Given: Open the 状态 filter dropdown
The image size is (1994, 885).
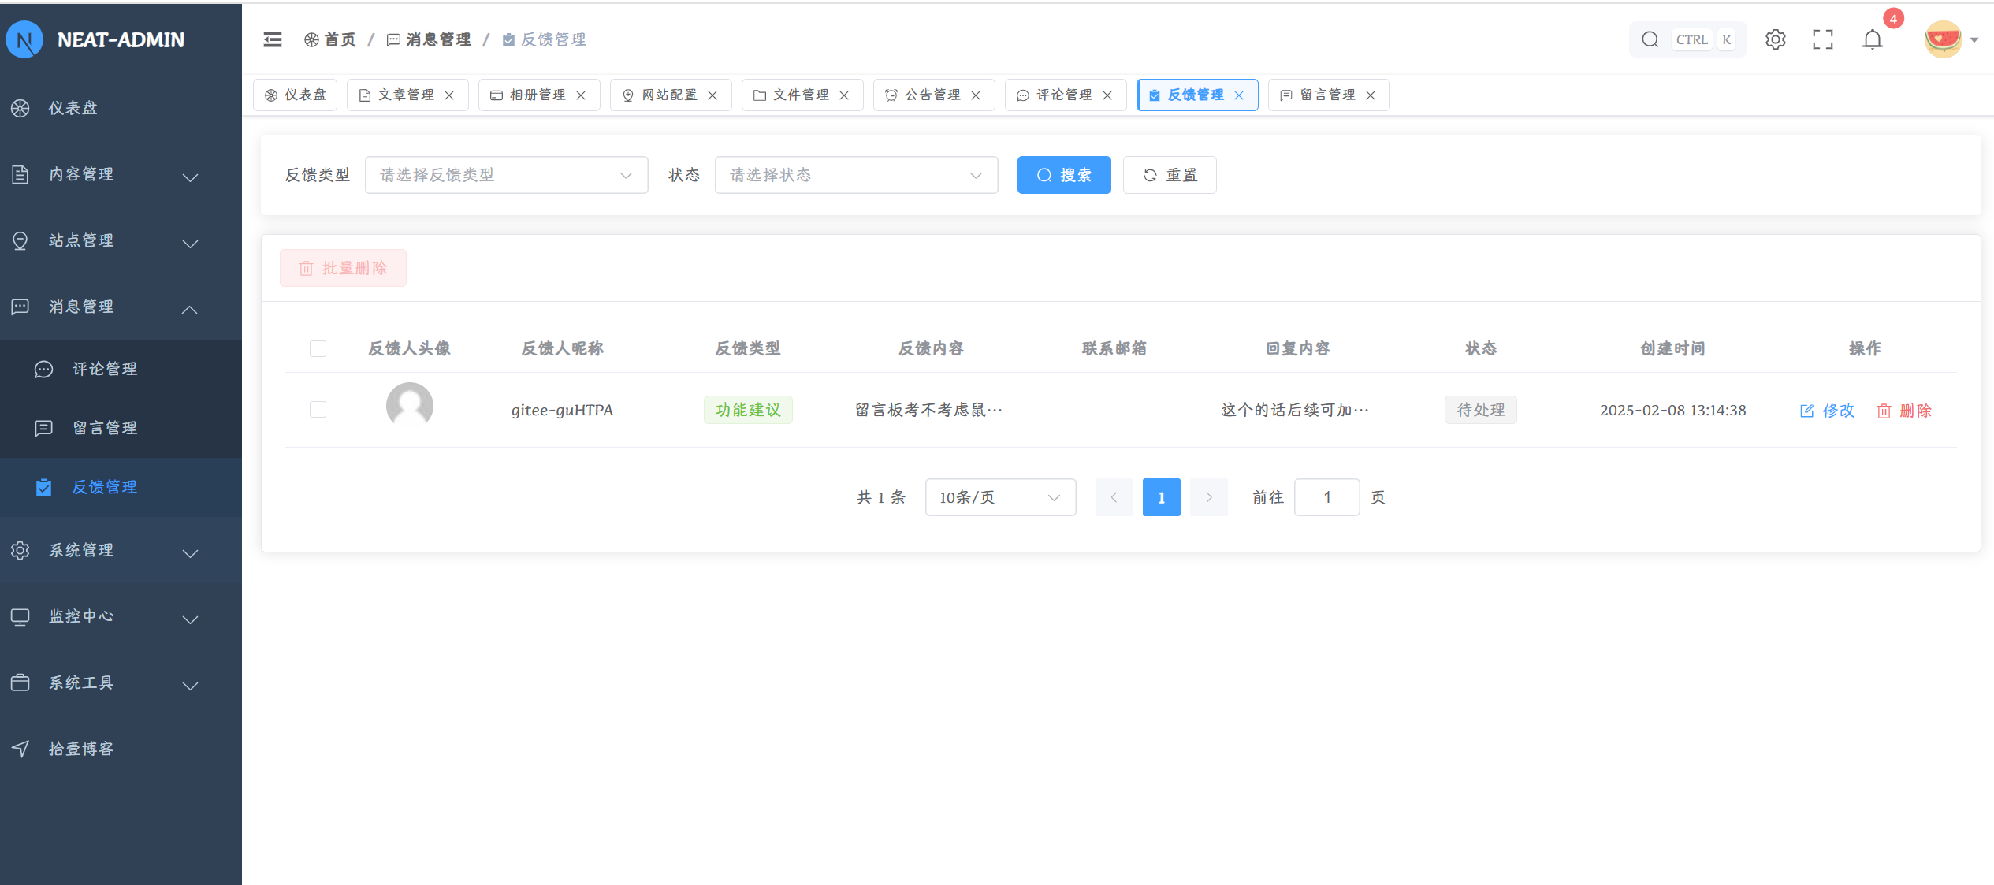Looking at the screenshot, I should tap(856, 175).
